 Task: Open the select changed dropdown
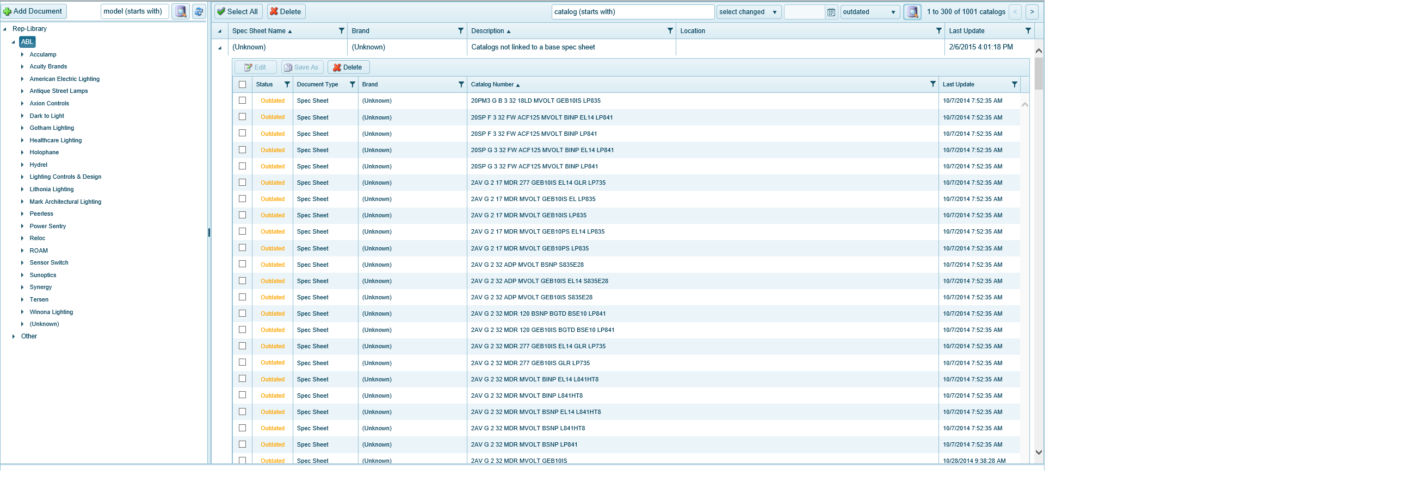point(749,12)
